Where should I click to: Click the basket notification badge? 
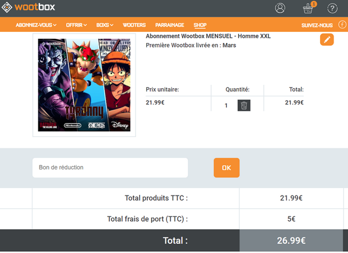coord(314,4)
